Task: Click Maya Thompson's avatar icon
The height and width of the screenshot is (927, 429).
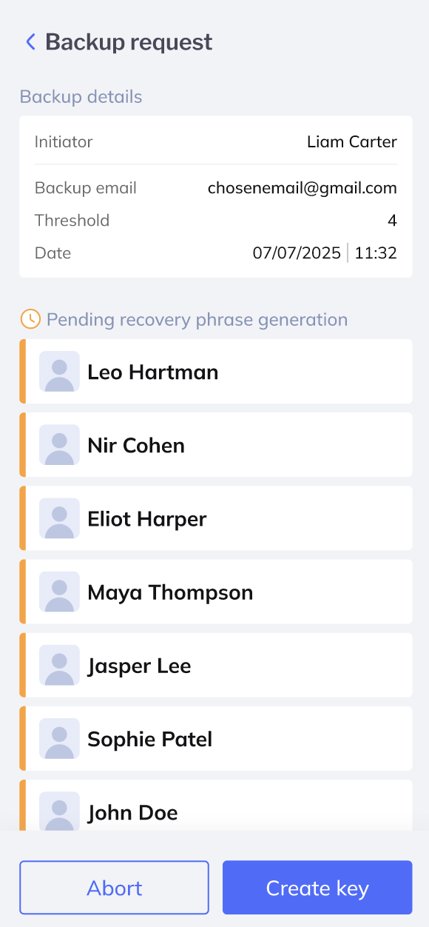Action: [59, 592]
